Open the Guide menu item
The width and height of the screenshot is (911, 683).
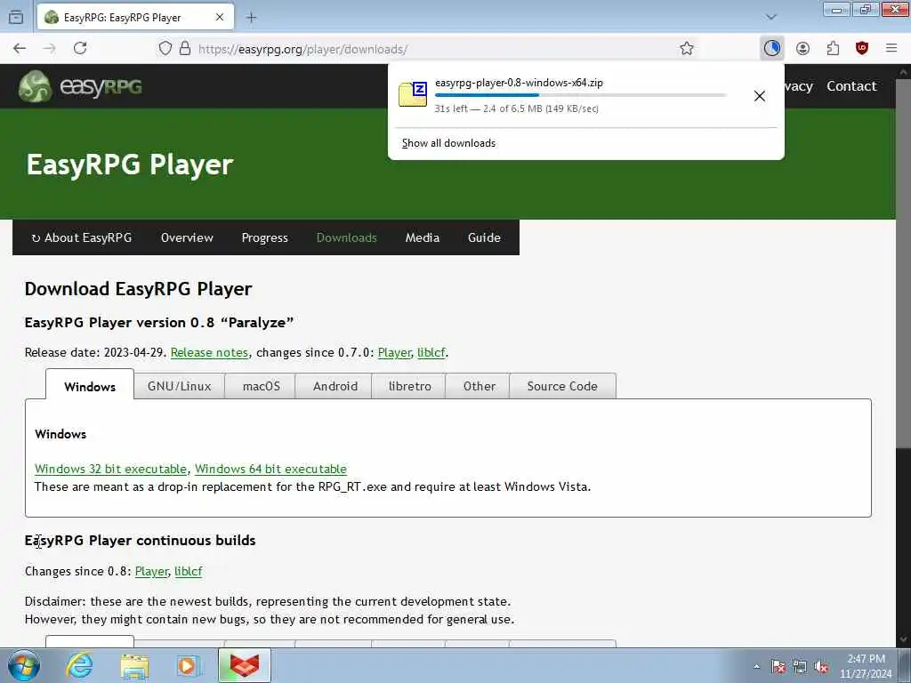coord(484,237)
